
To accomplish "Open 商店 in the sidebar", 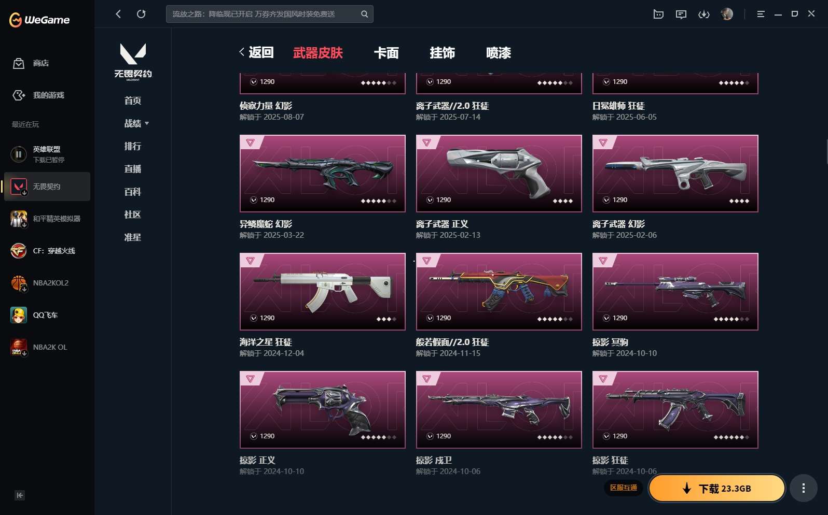I will point(31,63).
